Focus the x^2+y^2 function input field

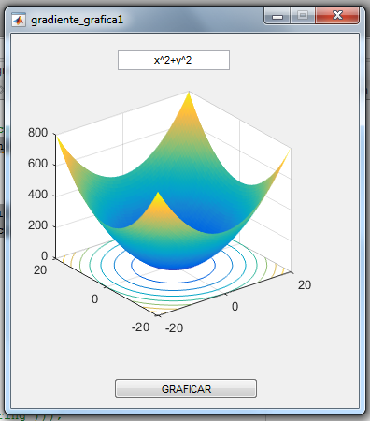point(174,60)
